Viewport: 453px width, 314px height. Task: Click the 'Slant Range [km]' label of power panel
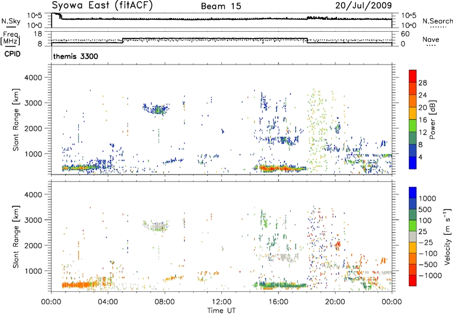point(16,120)
